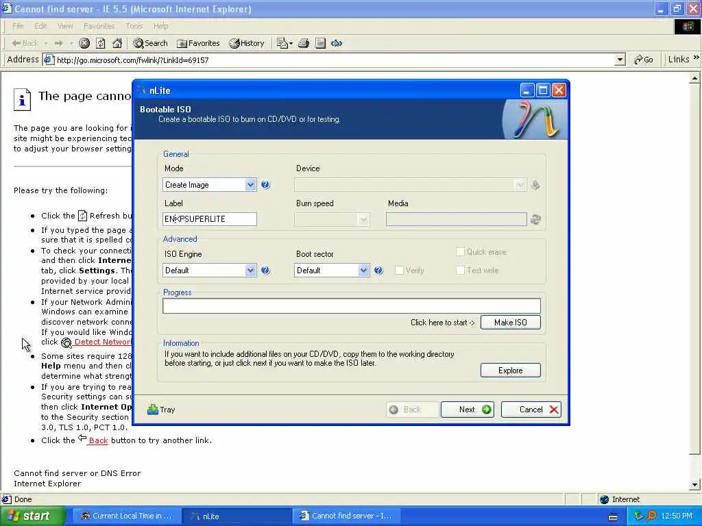Click the Label text field
The height and width of the screenshot is (526, 702).
pos(210,219)
